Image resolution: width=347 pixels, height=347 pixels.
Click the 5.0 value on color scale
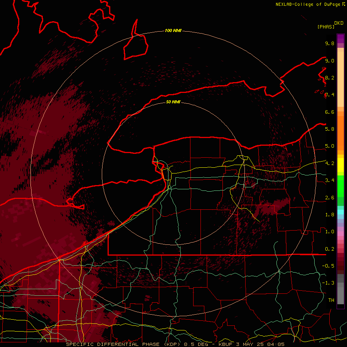330,146
